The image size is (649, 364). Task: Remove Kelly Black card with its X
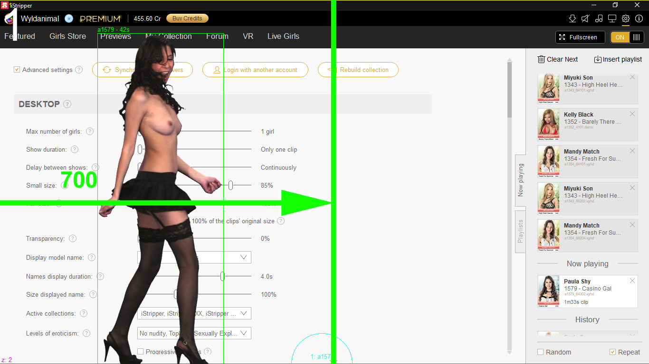(632, 114)
